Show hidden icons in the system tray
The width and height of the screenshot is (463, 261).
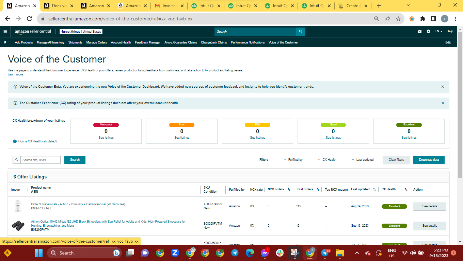(x=357, y=253)
